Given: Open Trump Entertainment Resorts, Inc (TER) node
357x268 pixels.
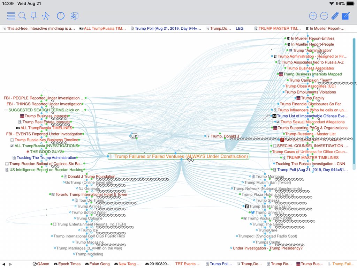Looking at the screenshot, I should 89,224.
